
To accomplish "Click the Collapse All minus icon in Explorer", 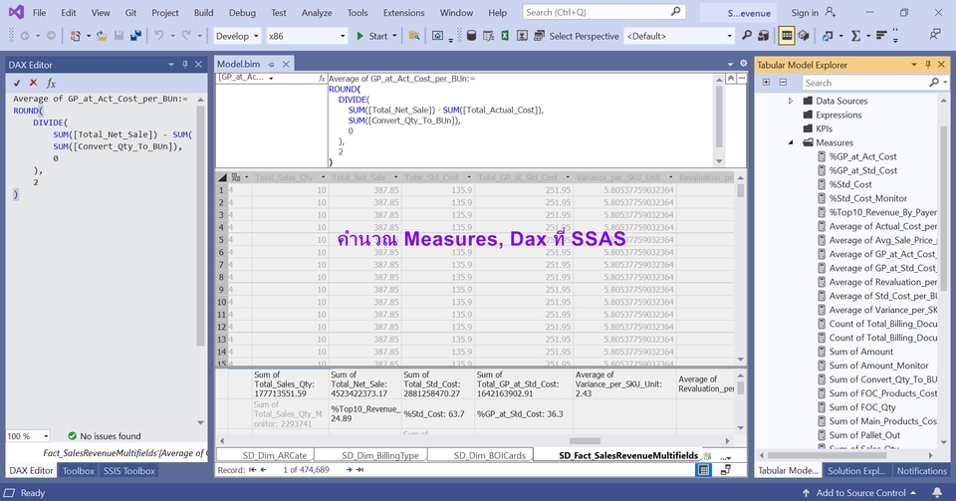I will click(x=784, y=83).
